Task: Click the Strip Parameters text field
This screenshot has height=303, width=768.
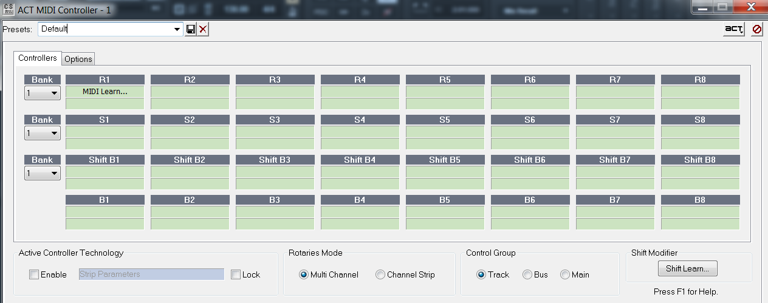Action: pyautogui.click(x=151, y=274)
